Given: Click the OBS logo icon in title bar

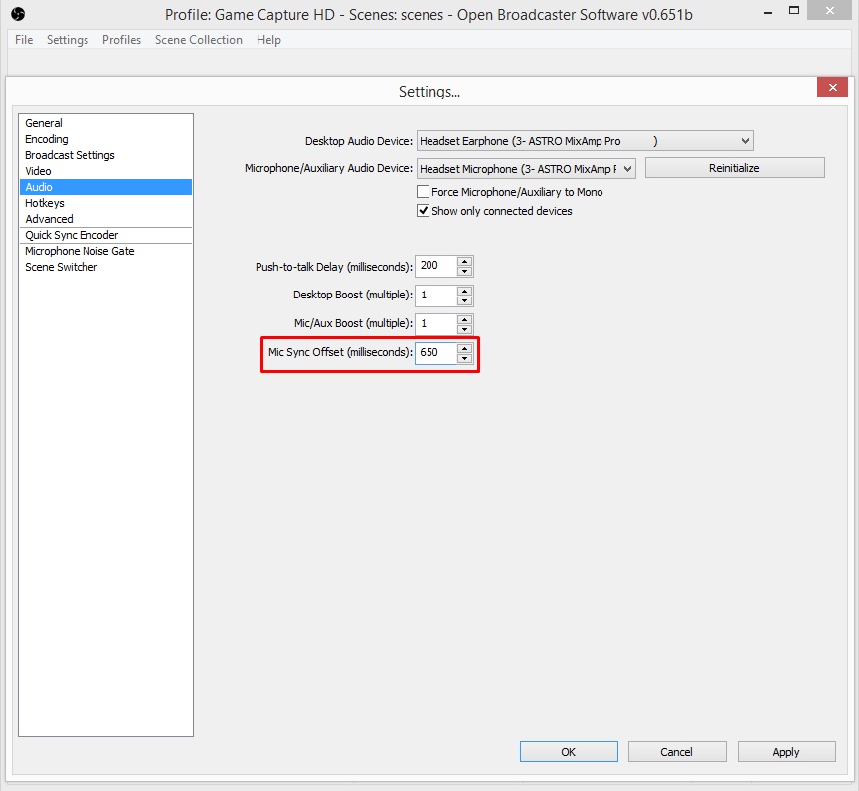Looking at the screenshot, I should (17, 16).
